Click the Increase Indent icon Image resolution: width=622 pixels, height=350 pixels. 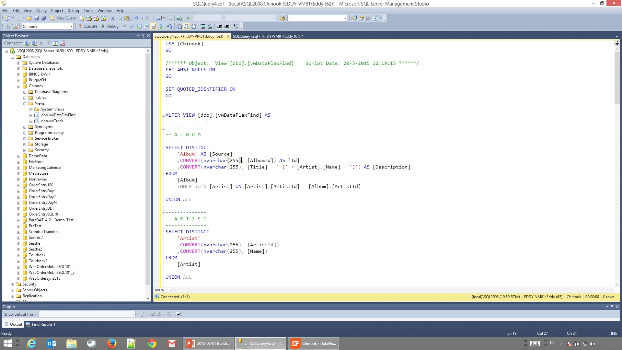pos(227,26)
